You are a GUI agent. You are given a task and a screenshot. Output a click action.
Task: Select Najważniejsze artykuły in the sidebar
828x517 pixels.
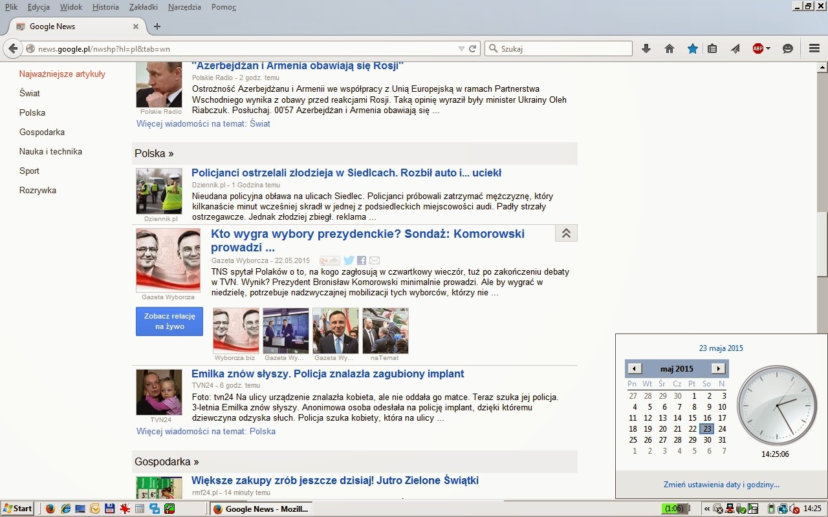click(x=62, y=74)
